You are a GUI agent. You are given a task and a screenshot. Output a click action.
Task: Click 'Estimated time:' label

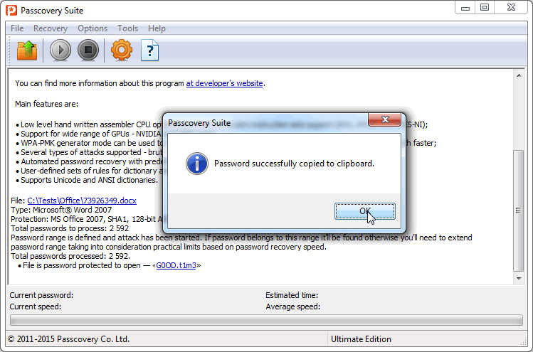(292, 295)
